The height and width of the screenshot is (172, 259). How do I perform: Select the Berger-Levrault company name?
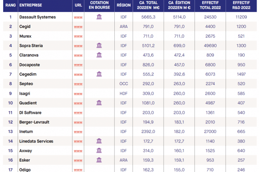[34, 122]
